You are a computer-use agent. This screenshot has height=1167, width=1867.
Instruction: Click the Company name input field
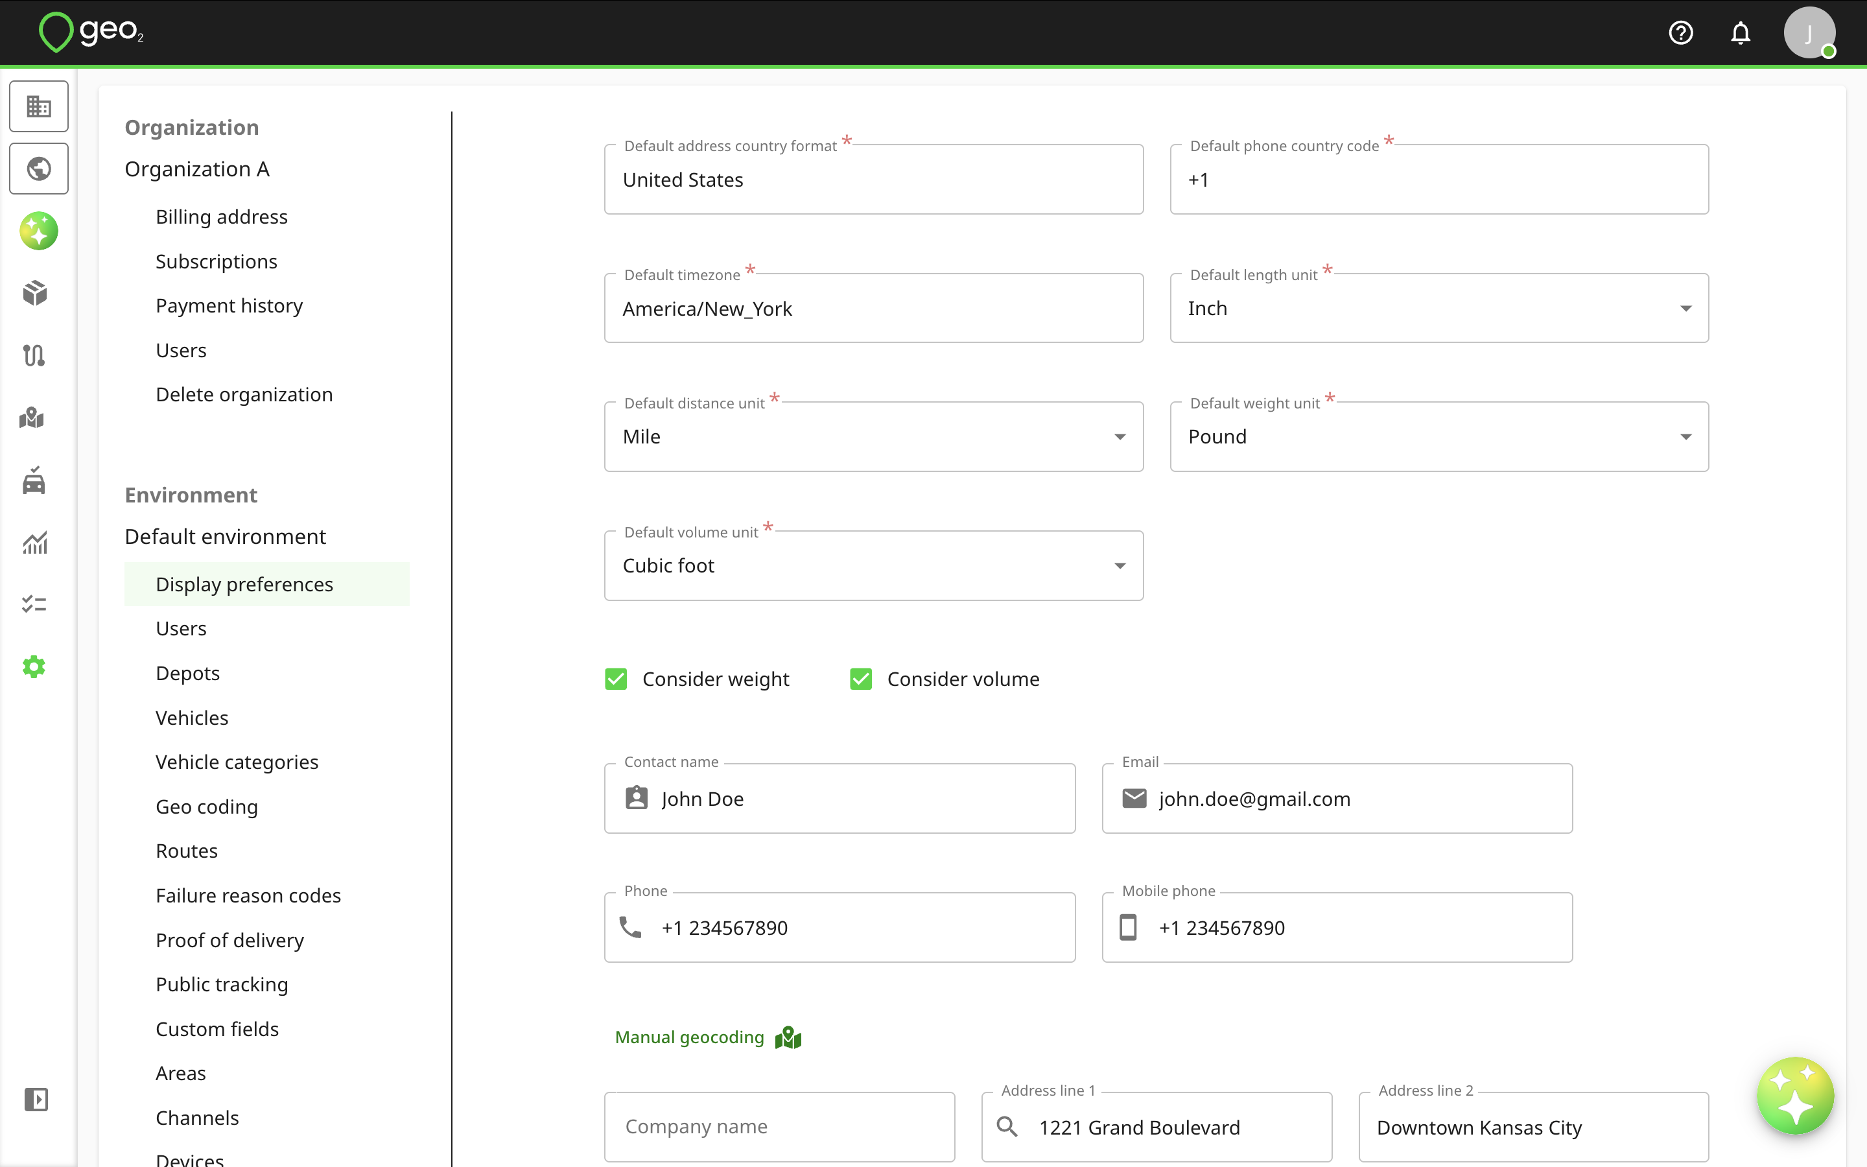pos(779,1127)
